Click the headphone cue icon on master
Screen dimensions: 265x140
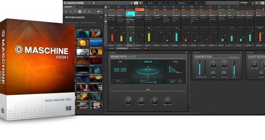[263, 10]
